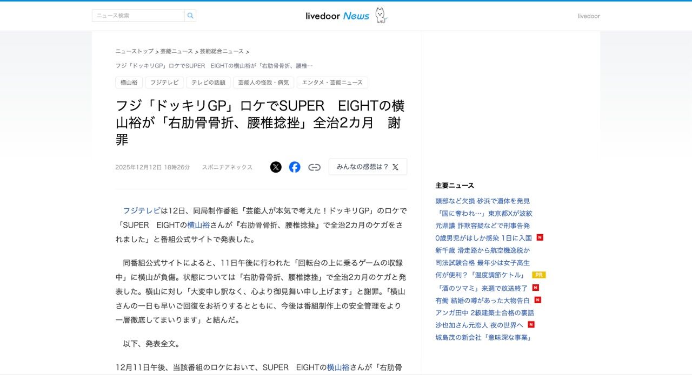
Task: Click the みんなの感想は？ button
Action: pos(368,167)
